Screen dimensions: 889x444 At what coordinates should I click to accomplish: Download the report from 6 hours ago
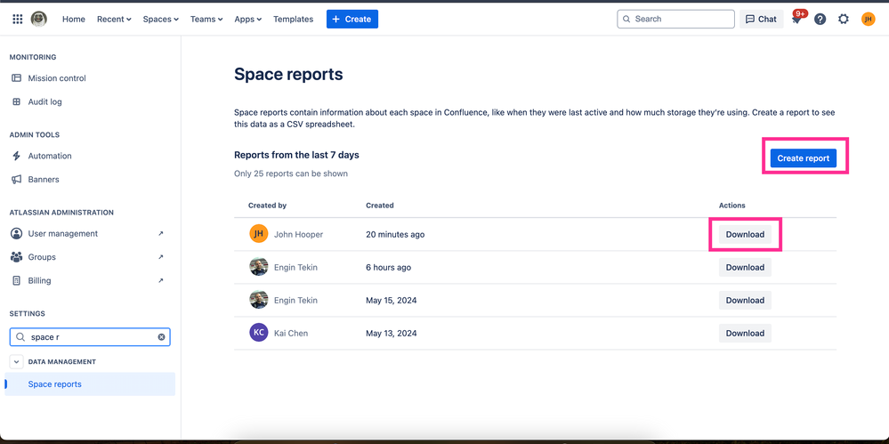(745, 267)
